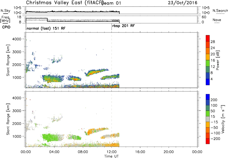Click the '18' frequency axis tick
Screen dimensions: 228x158
[19, 17]
